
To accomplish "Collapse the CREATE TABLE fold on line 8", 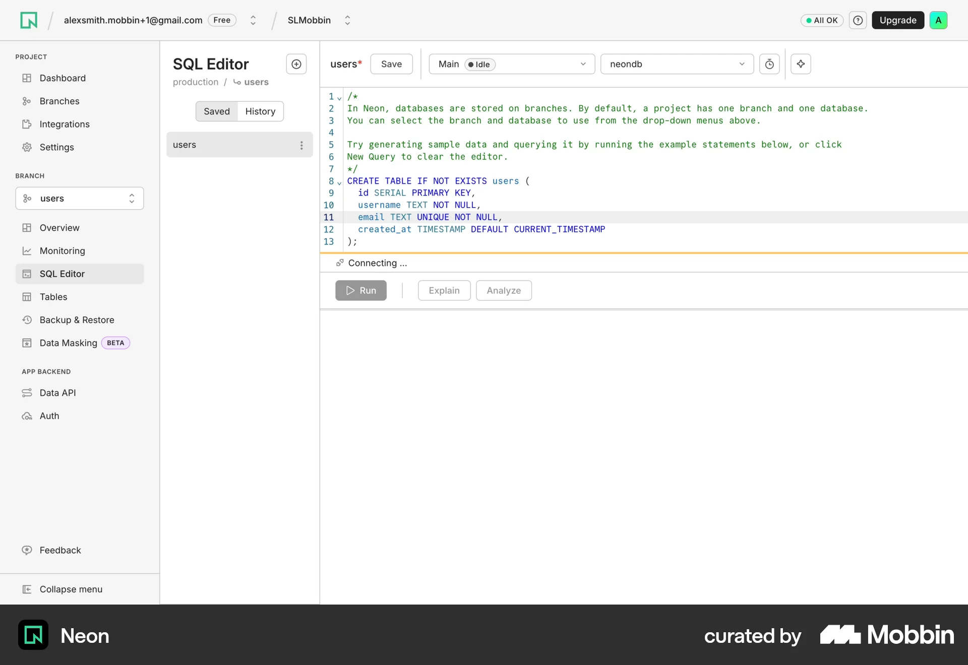I will click(x=339, y=182).
